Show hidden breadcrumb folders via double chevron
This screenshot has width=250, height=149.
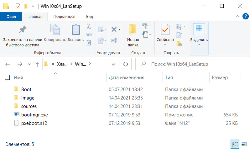(53, 64)
